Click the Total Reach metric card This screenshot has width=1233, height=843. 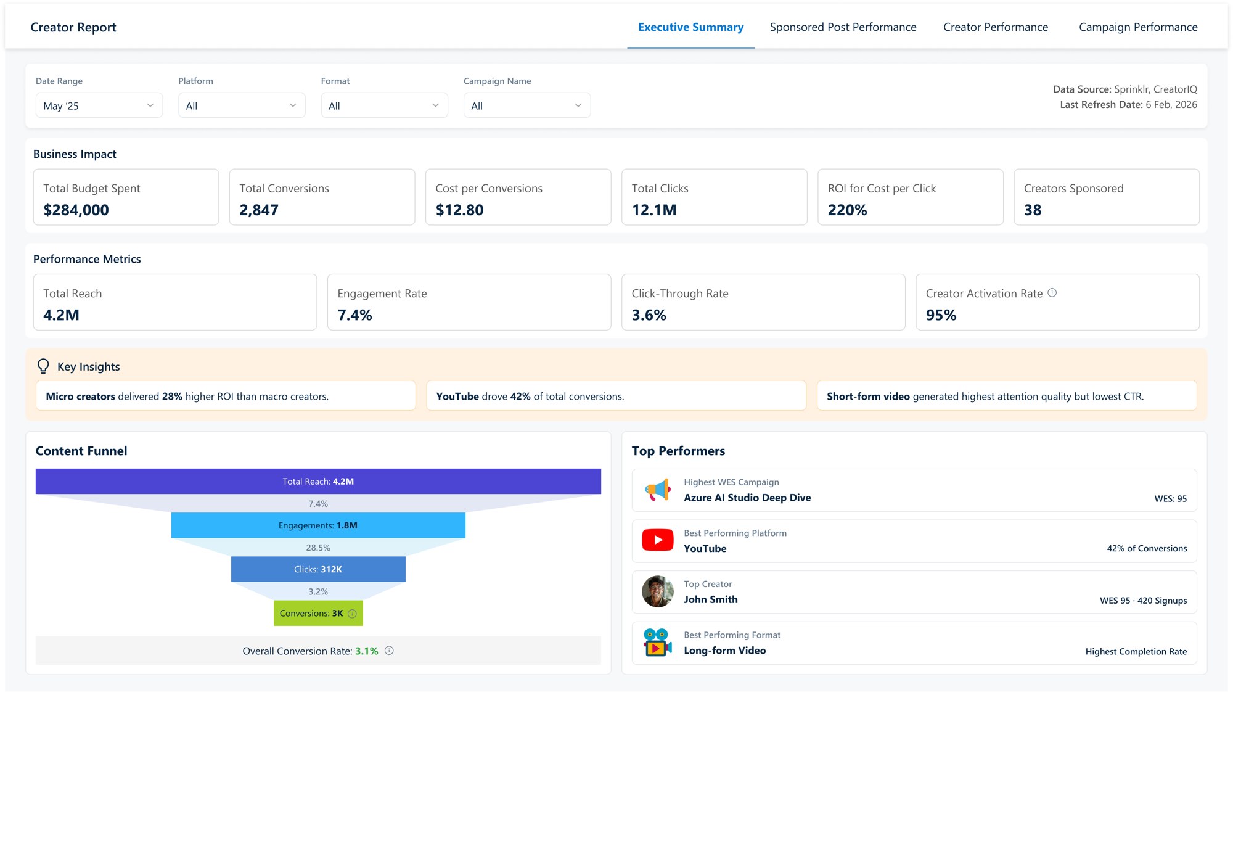pyautogui.click(x=175, y=302)
